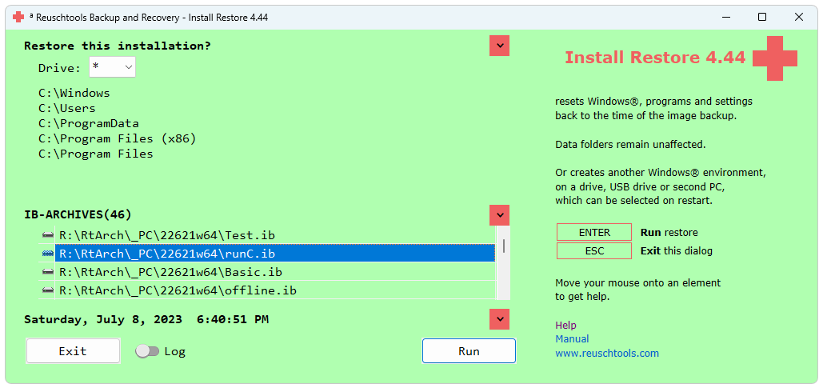Click the ENTER key button
819x392 pixels.
(594, 233)
